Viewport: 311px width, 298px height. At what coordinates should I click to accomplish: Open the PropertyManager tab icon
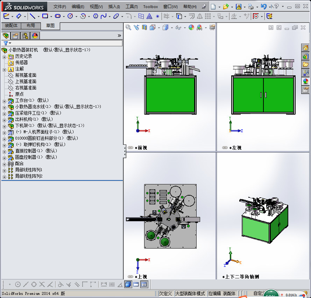pyautogui.click(x=15, y=36)
